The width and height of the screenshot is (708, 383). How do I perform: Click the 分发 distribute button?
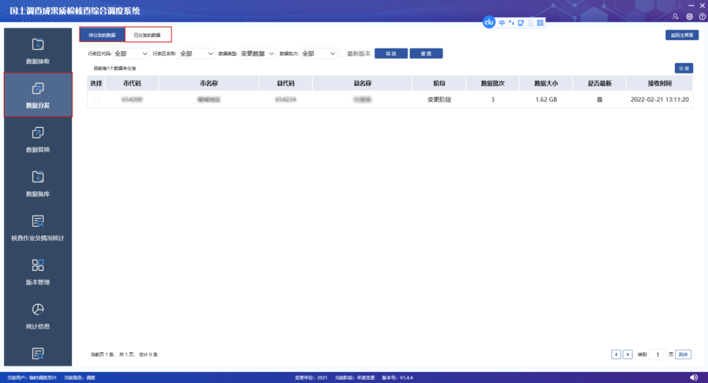684,68
